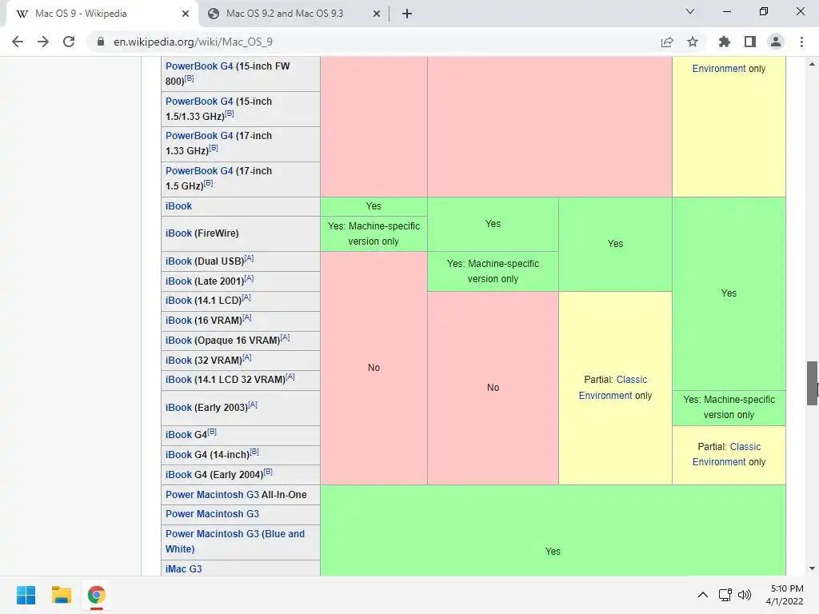The height and width of the screenshot is (614, 819).
Task: Open Classic Environment link in middle yellow cell
Action: point(615,388)
